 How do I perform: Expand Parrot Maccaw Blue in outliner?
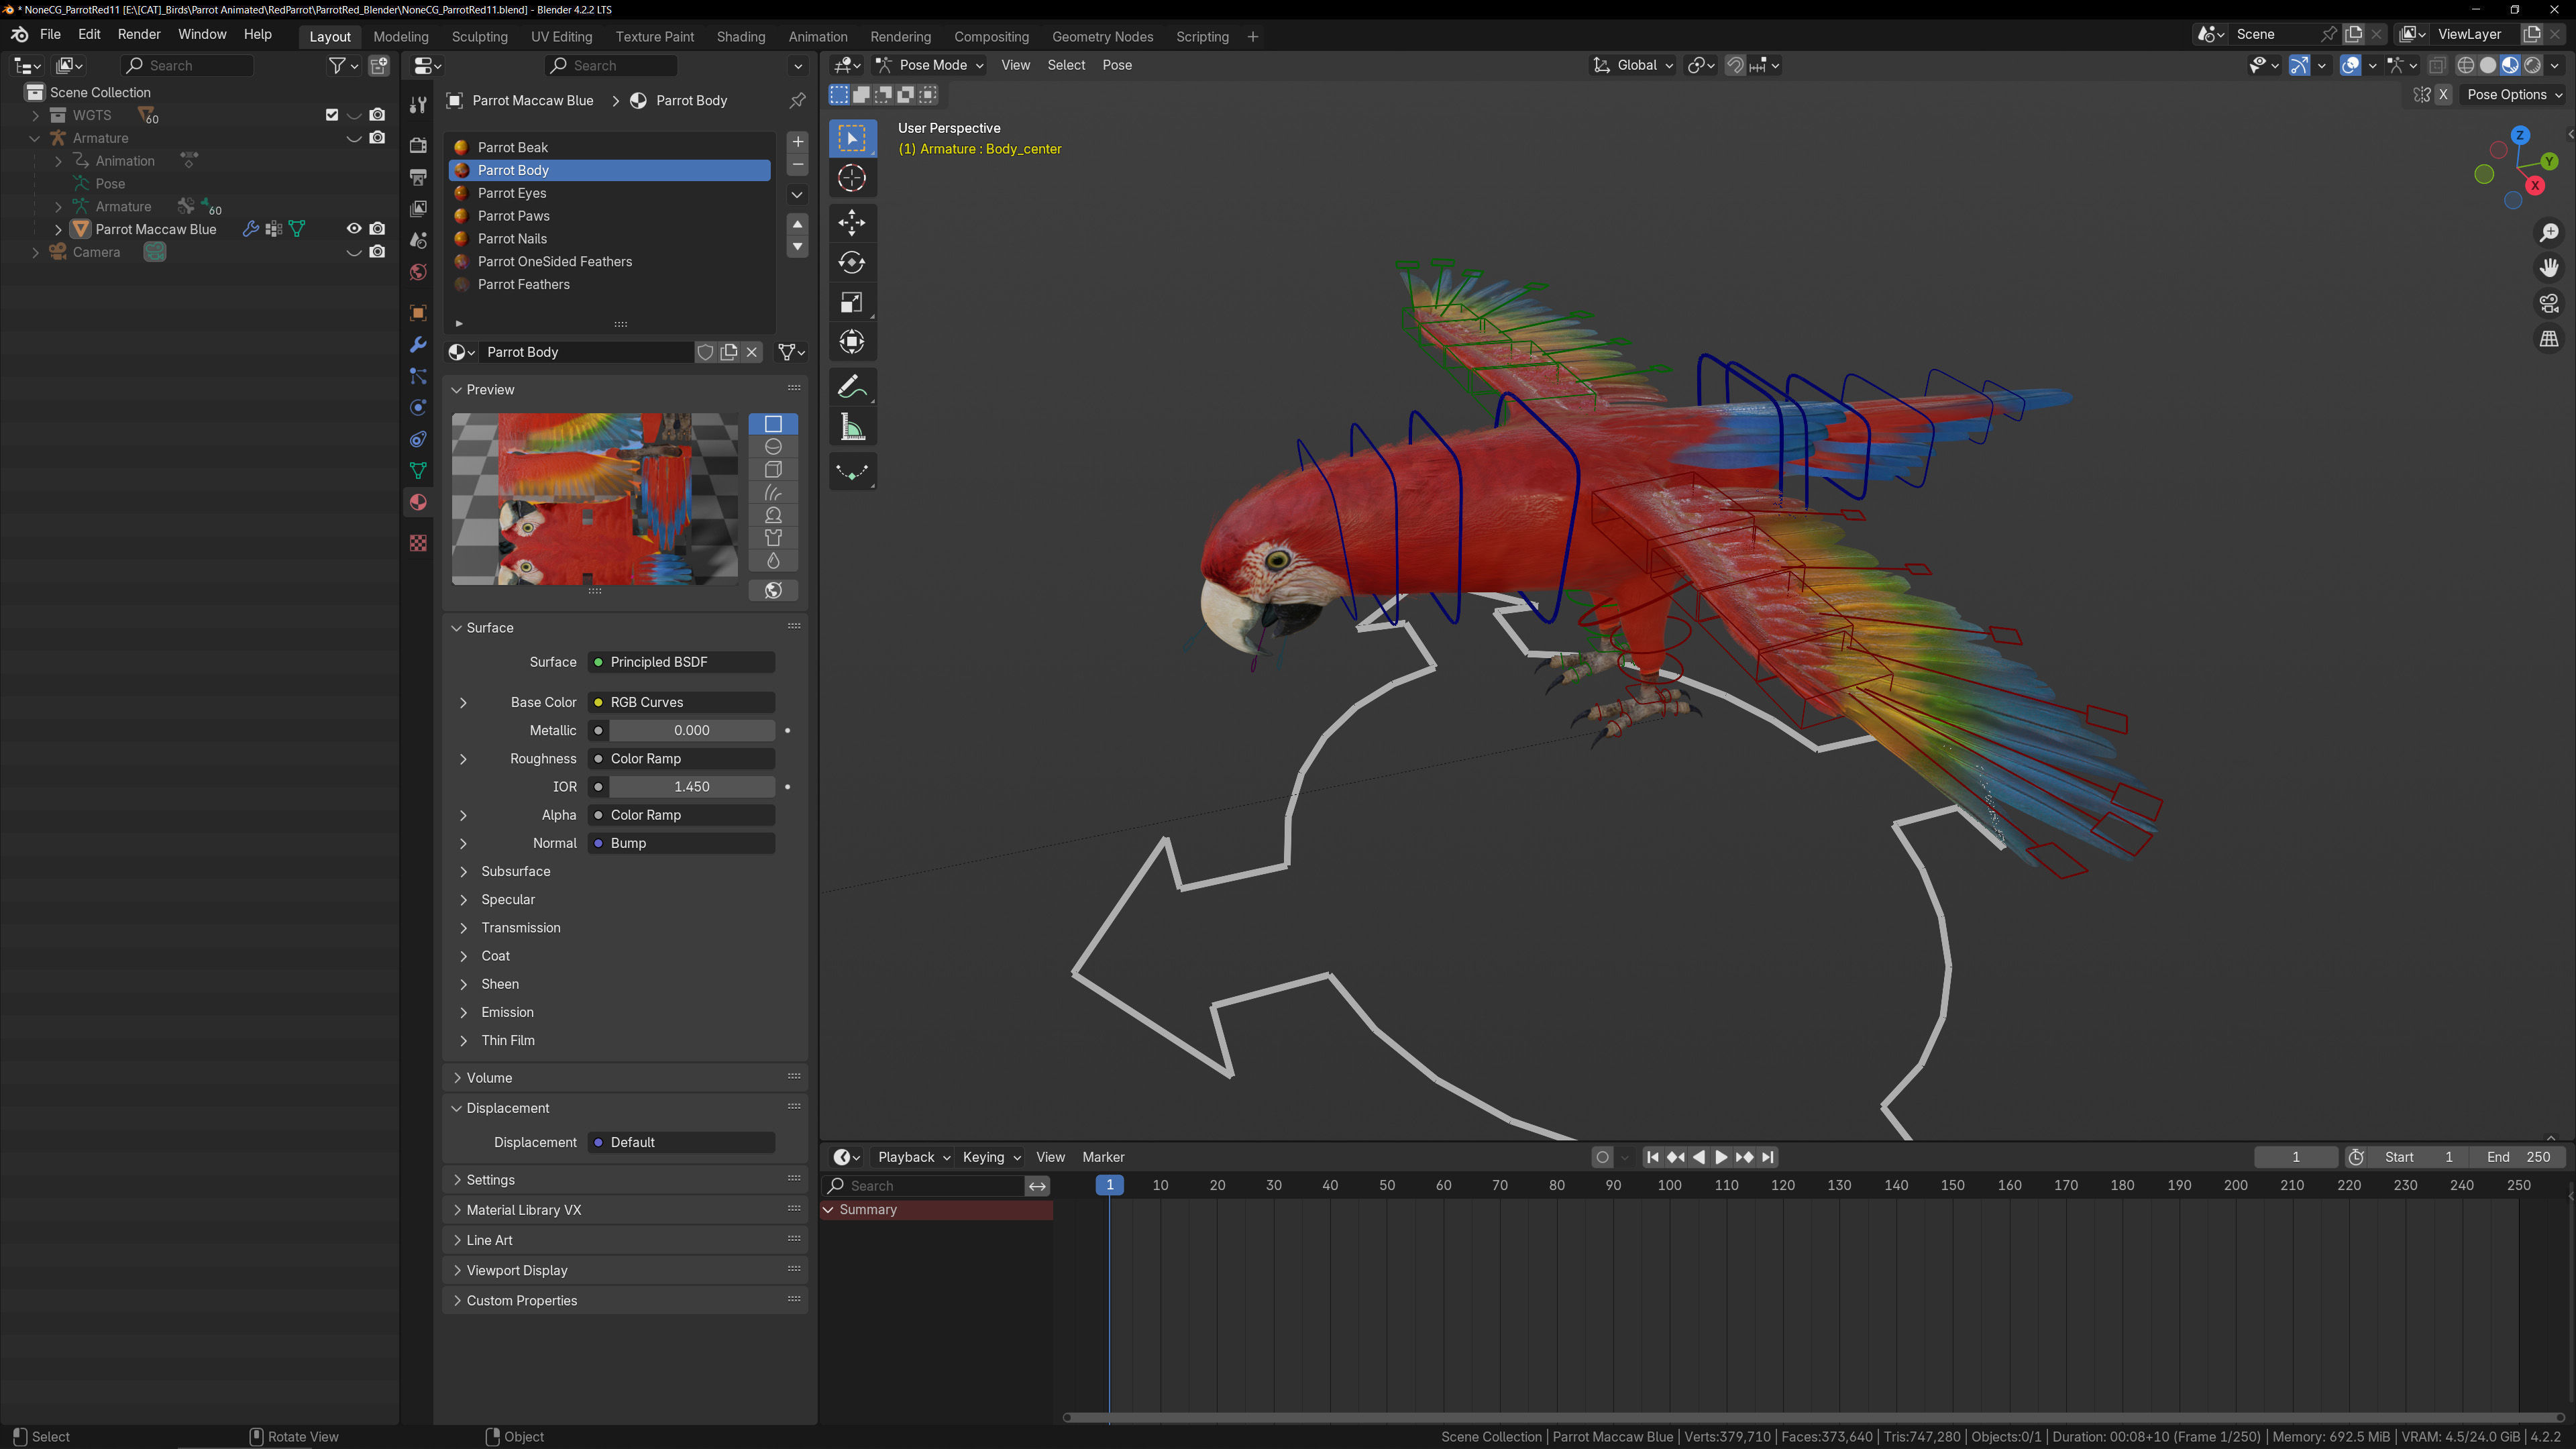(58, 229)
